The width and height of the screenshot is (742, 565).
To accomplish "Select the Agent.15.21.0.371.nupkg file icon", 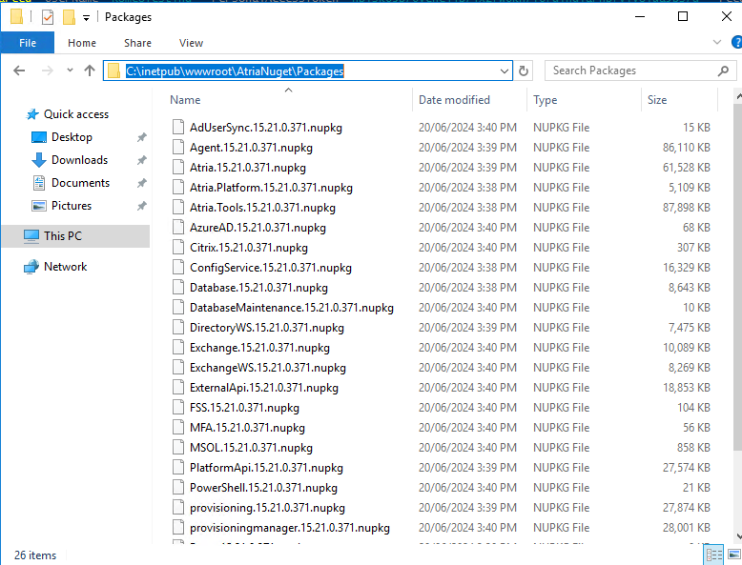I will pyautogui.click(x=178, y=148).
